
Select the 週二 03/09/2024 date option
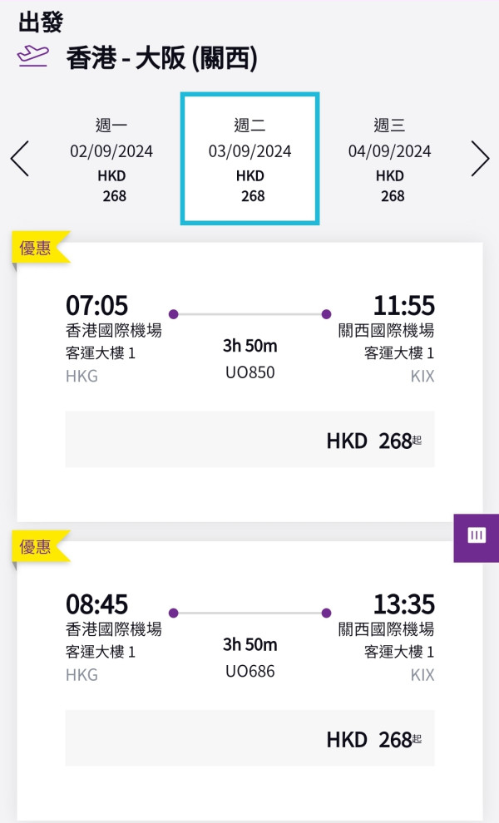[x=248, y=158]
